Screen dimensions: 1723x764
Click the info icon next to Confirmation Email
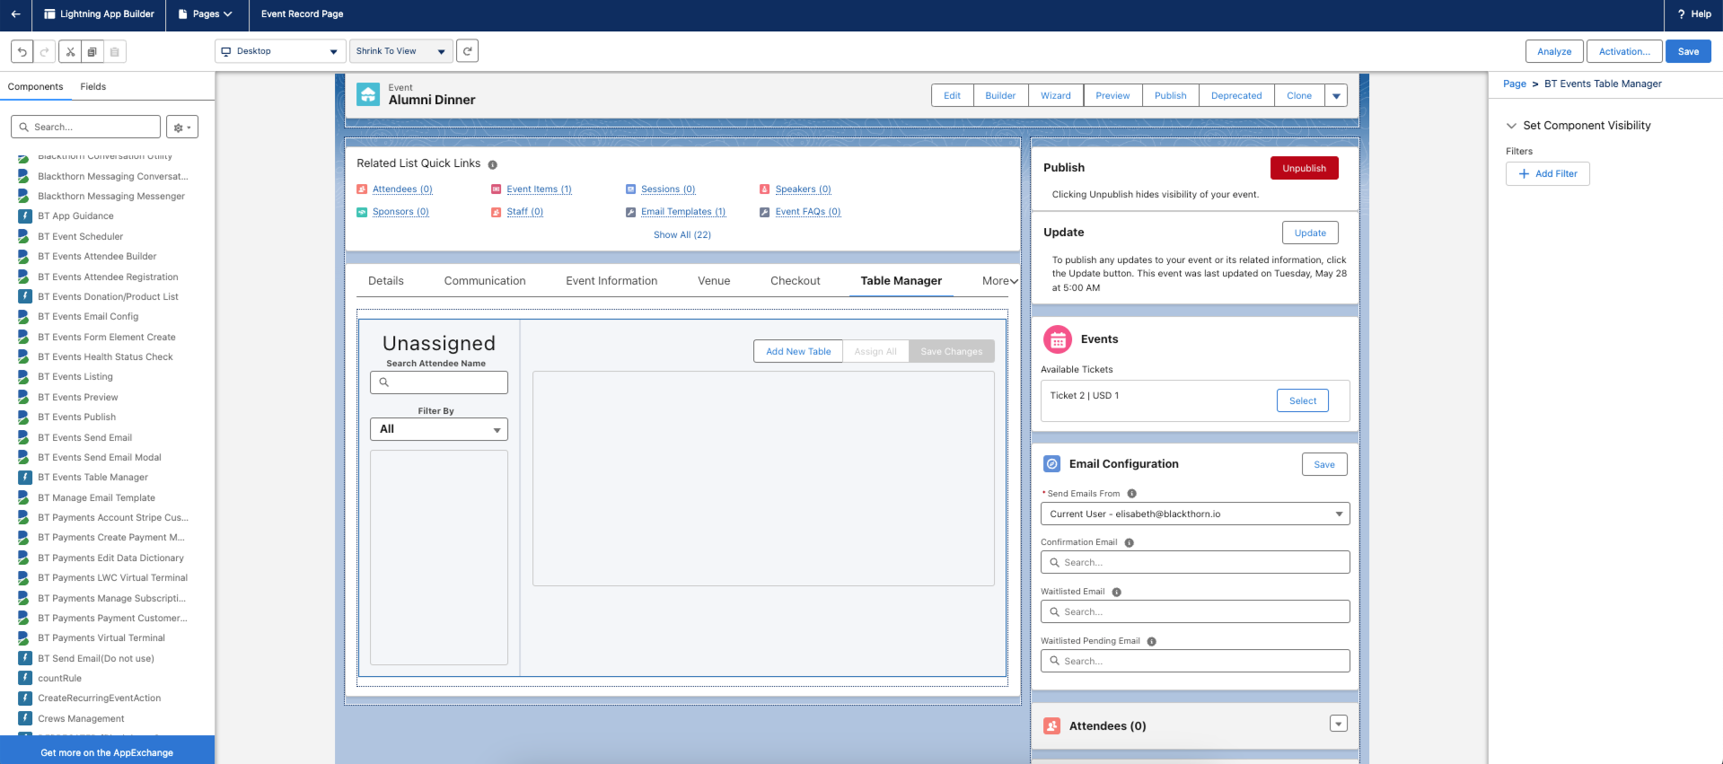coord(1129,543)
